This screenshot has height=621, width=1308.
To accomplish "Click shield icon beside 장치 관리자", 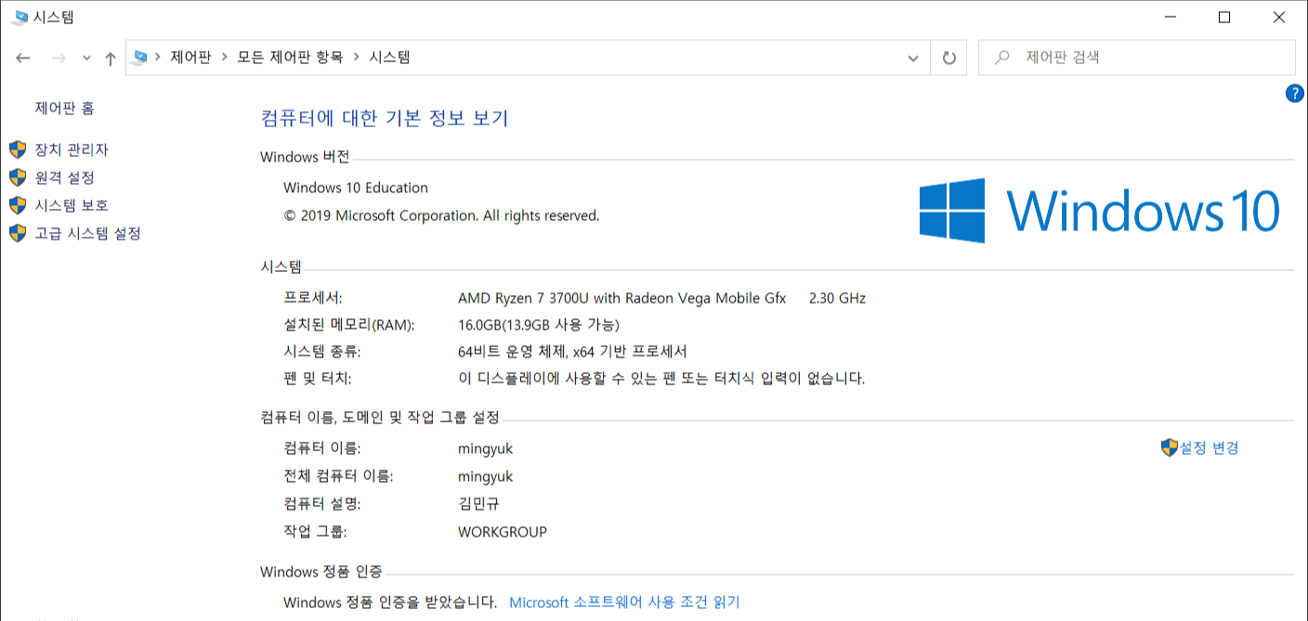I will coord(18,149).
